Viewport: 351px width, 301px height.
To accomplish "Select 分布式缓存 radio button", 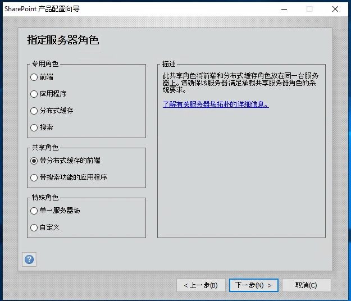I will tap(34, 111).
